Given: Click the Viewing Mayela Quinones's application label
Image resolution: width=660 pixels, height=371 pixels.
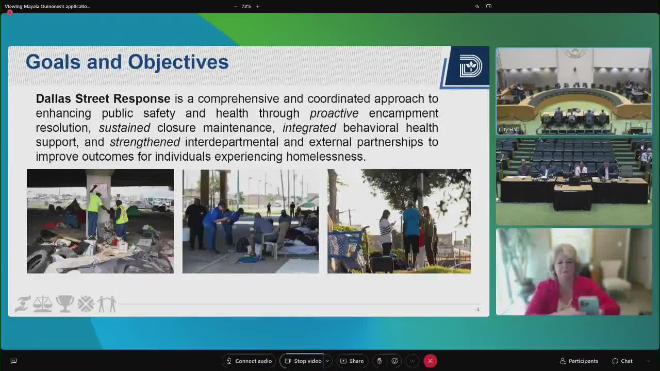Looking at the screenshot, I should pos(47,6).
